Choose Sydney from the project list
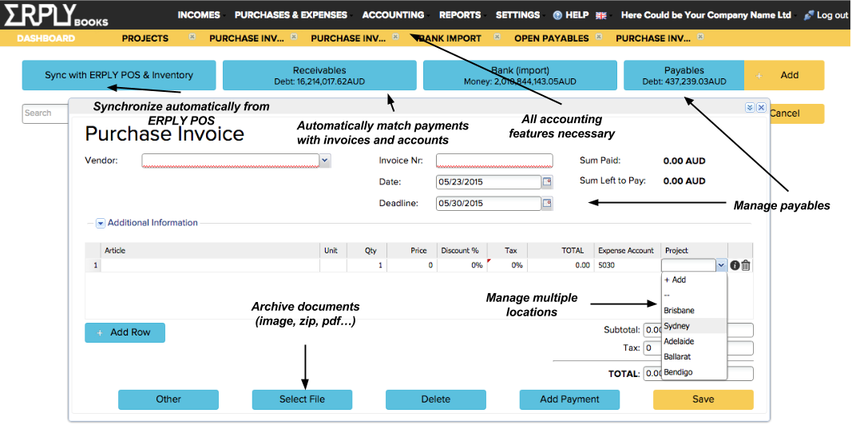Viewport: 852px width, 429px height. [x=677, y=326]
